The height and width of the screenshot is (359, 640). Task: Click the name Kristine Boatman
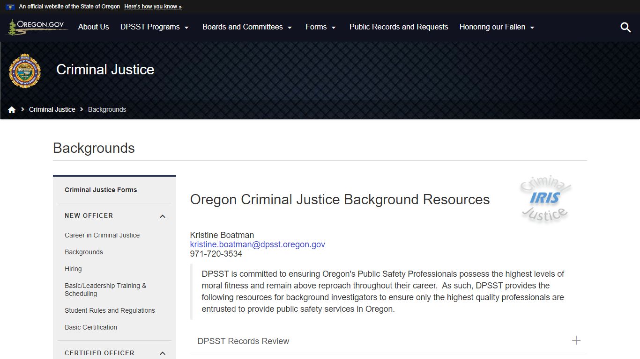222,235
